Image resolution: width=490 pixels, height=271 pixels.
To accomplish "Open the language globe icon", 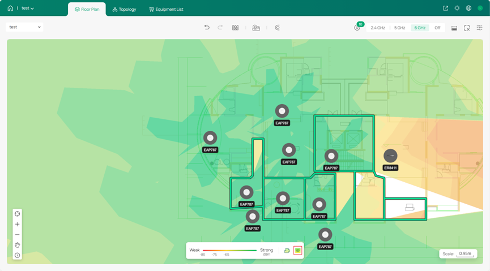I will 468,8.
